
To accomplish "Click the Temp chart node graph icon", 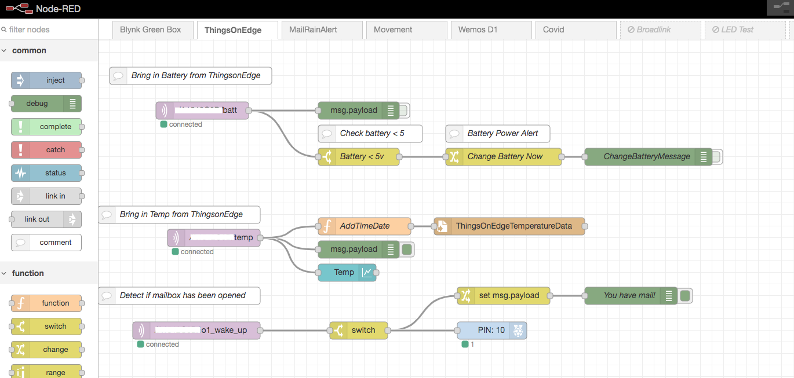I will [x=367, y=273].
